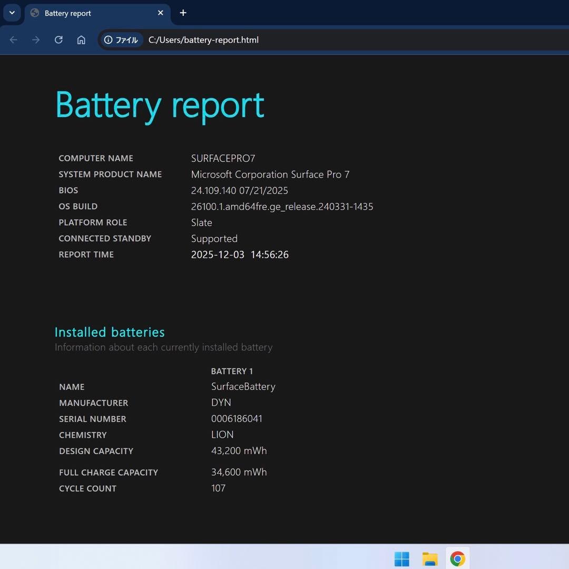The image size is (569, 569).
Task: Open a new tab
Action: tap(183, 13)
